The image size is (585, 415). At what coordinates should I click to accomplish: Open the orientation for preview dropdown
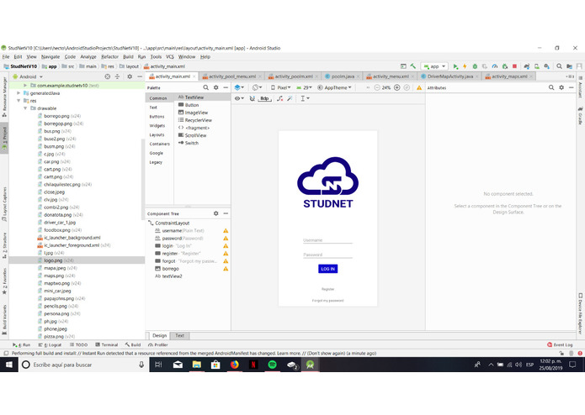coord(257,87)
